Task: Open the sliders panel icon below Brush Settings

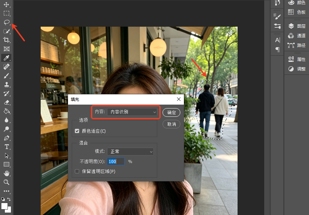Action: pyautogui.click(x=277, y=26)
